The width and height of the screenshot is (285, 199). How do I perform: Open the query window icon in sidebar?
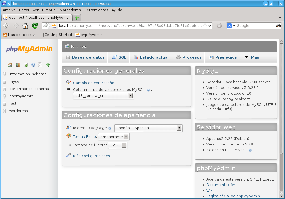[26, 65]
